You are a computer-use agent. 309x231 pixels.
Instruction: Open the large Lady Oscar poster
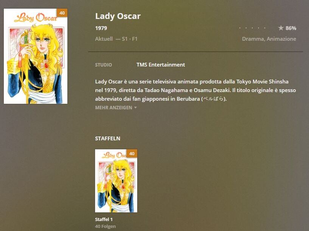click(36, 56)
